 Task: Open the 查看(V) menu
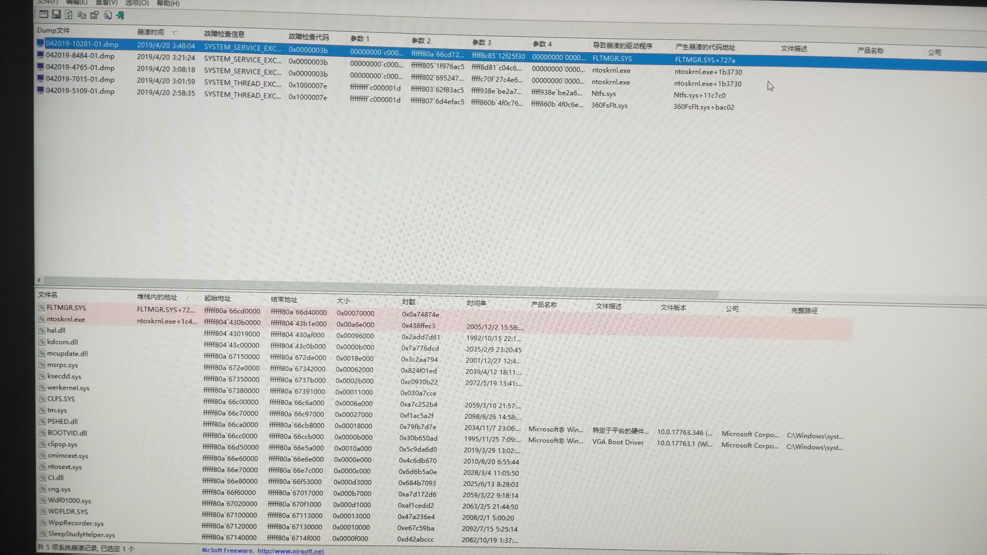click(106, 3)
